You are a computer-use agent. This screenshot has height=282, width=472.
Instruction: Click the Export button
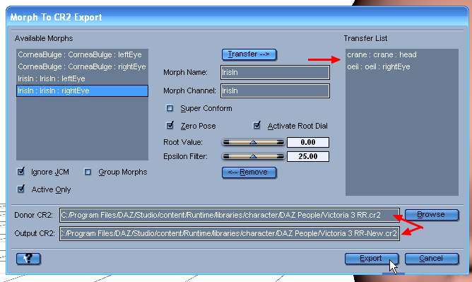[x=372, y=259]
